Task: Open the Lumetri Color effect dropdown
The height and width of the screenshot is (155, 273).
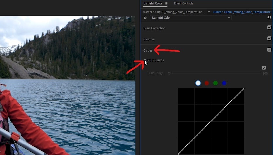Action: 191,18
